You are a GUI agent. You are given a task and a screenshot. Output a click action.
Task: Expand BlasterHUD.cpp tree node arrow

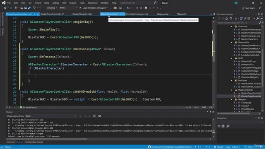(x=234, y=61)
